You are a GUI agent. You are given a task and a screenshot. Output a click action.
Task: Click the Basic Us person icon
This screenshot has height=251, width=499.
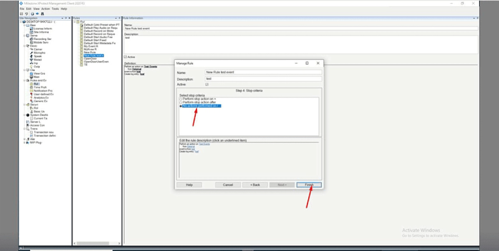(32, 111)
